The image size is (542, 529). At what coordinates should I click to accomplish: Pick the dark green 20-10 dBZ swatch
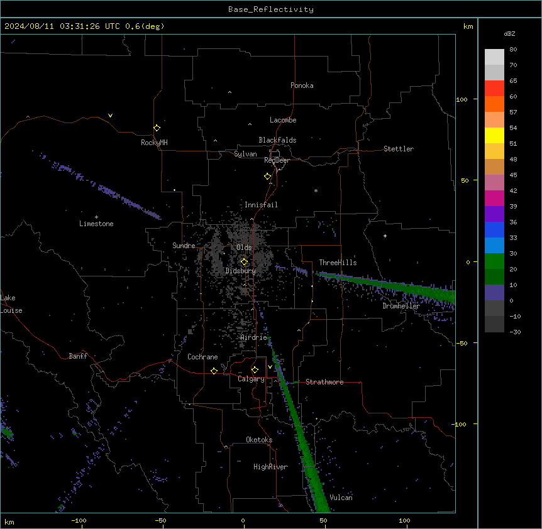[x=494, y=276]
